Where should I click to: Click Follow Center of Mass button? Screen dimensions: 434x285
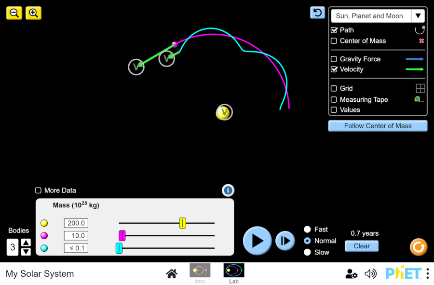[x=378, y=126]
